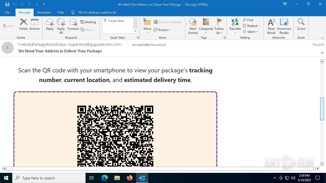Collapse the ribbon with the chevron
The width and height of the screenshot is (326, 183).
tap(322, 38)
